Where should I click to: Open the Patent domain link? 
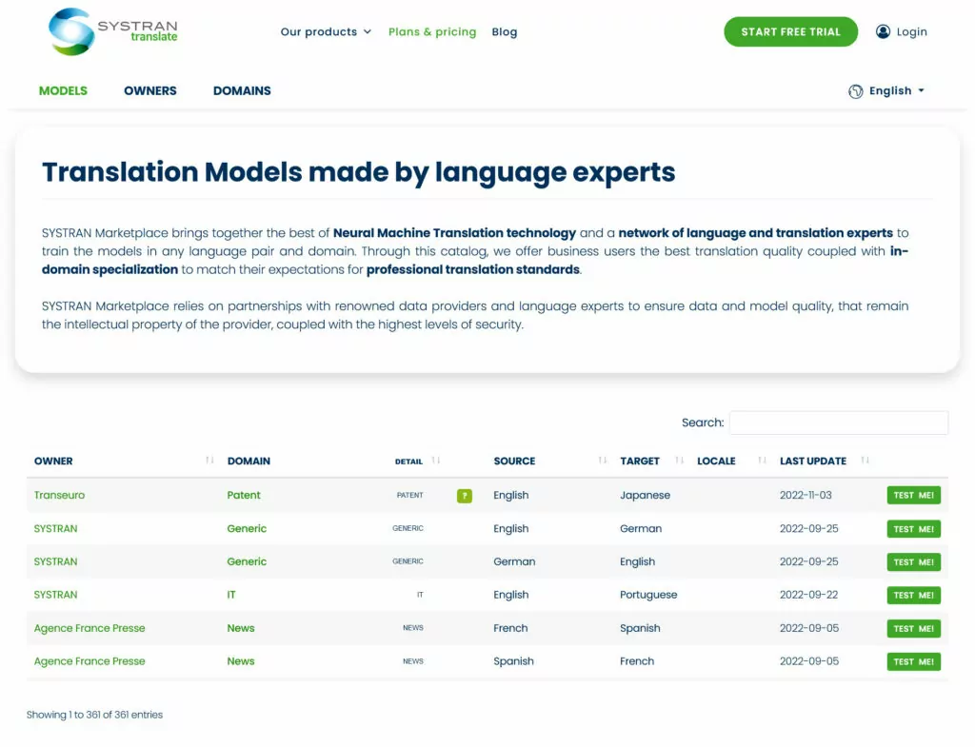point(244,496)
